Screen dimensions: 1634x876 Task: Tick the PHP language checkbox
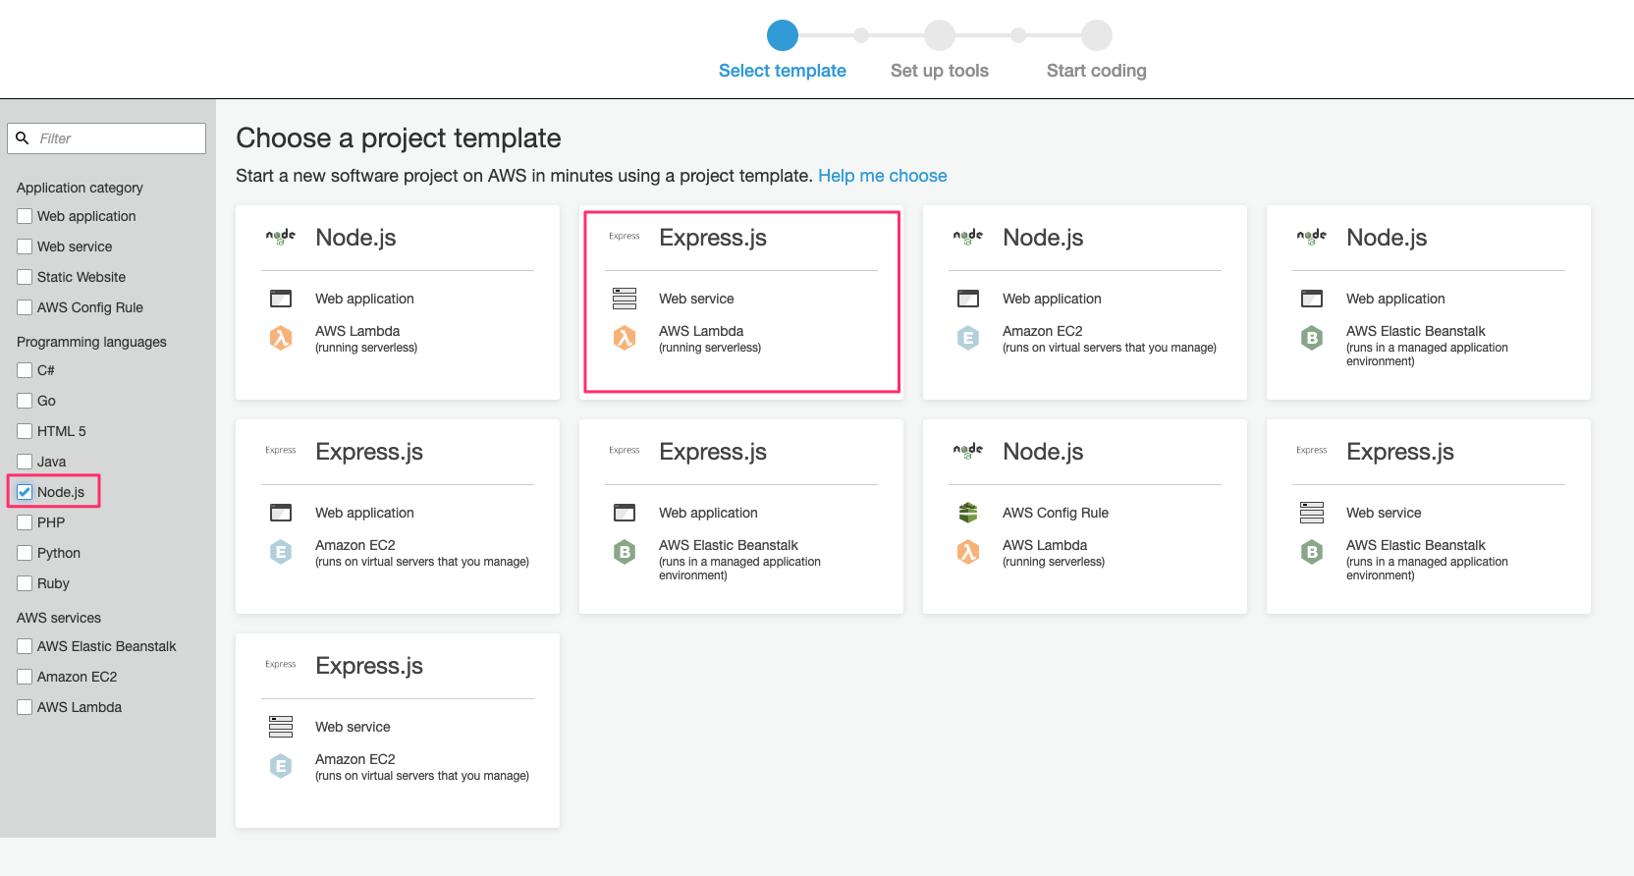click(x=25, y=522)
